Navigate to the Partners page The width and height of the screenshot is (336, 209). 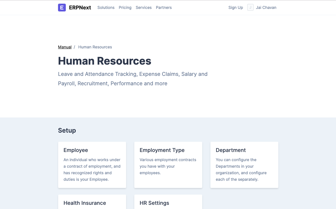pyautogui.click(x=164, y=8)
